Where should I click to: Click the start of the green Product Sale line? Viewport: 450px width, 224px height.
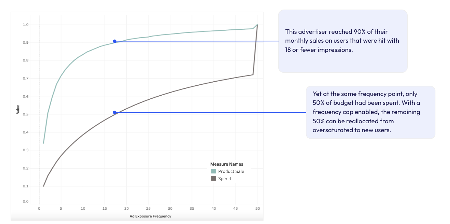[43, 143]
